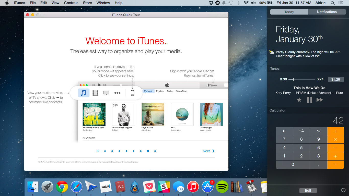Screen dimensions: 349x196
Task: Click Dropbox icon in menu bar
Action: [x=211, y=3]
